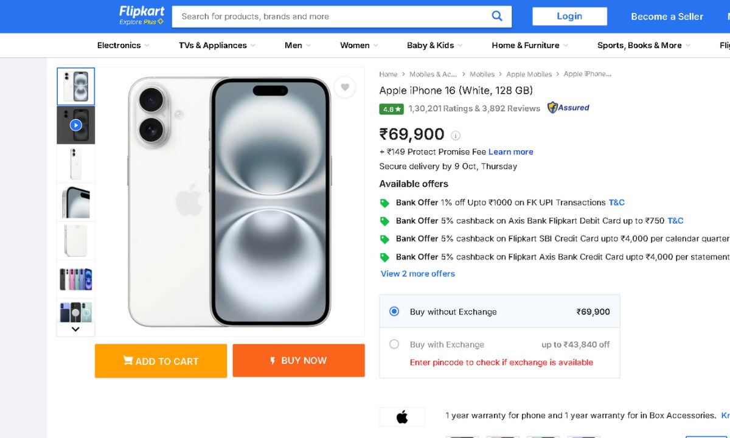Click the product search input field
The image size is (730, 438).
click(x=332, y=16)
